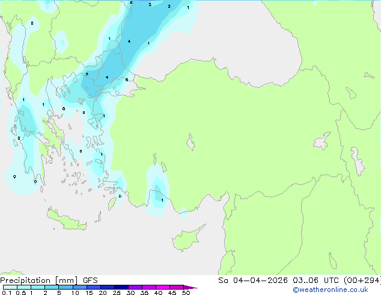381x295 pixels.
Task: Click the legend label '35'
Action: [x=144, y=293]
